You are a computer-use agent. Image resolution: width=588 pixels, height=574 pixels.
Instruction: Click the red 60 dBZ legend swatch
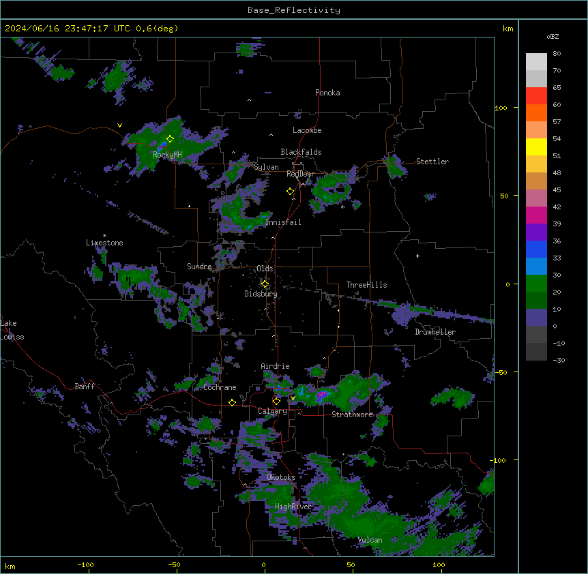(x=536, y=96)
